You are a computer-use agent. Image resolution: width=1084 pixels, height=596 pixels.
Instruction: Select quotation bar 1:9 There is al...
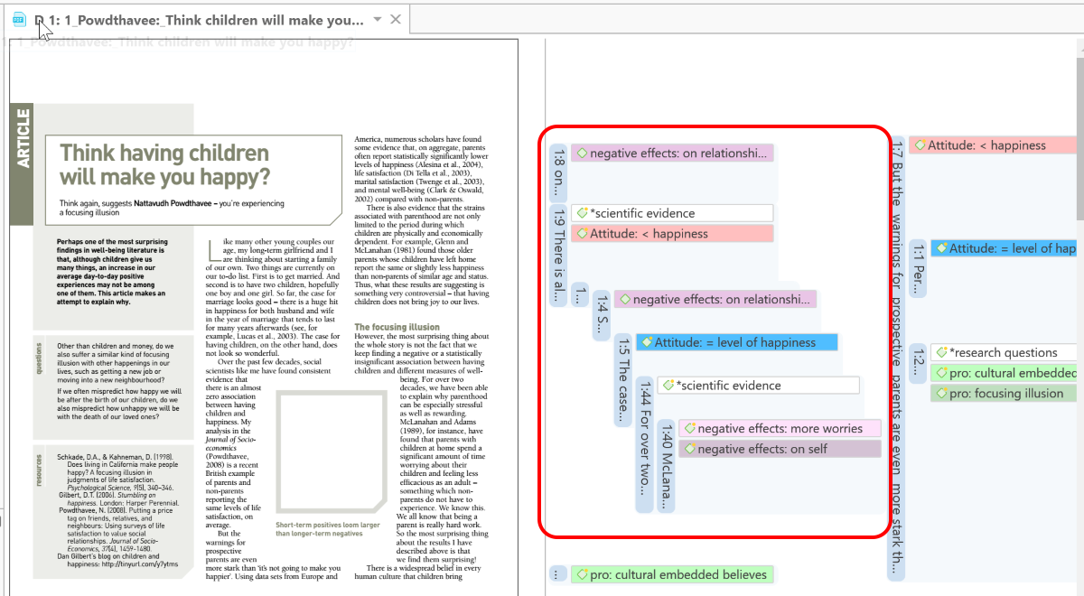[557, 256]
